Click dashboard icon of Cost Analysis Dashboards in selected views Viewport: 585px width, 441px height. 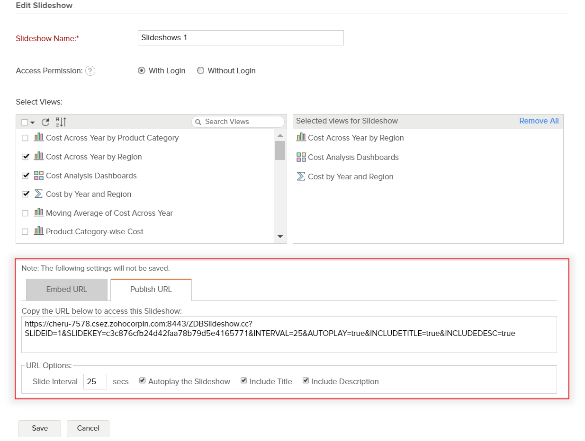click(301, 157)
